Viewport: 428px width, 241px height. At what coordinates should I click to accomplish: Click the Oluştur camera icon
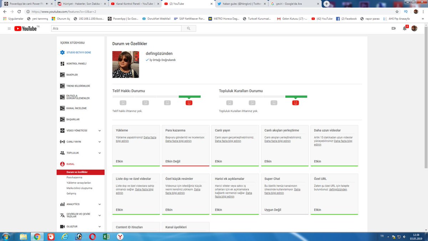[62, 226]
